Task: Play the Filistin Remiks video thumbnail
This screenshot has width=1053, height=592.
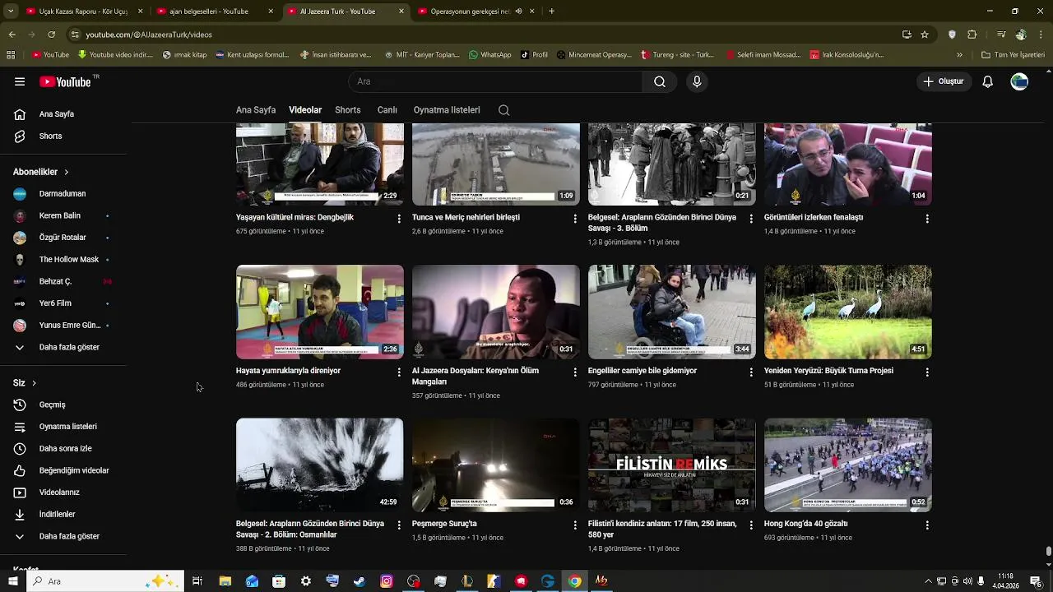Action: pyautogui.click(x=672, y=465)
